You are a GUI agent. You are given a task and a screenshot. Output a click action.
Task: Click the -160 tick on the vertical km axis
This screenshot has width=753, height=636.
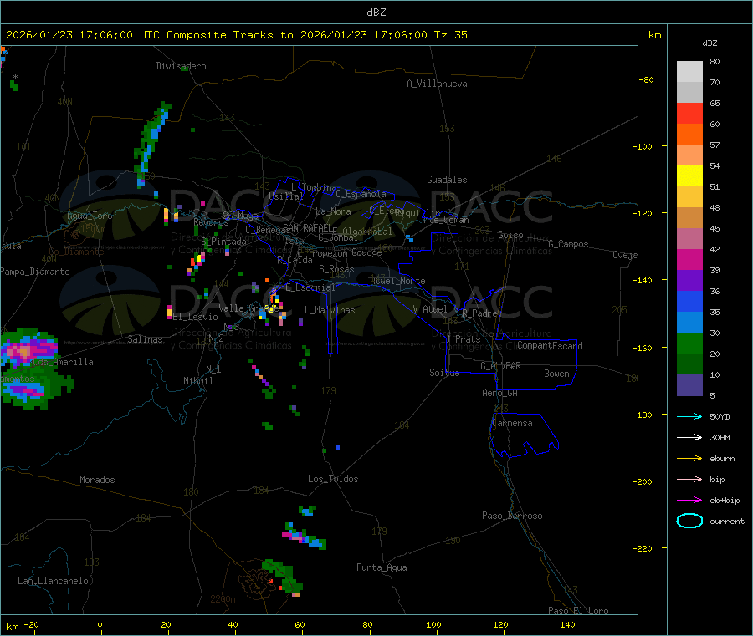pos(644,348)
